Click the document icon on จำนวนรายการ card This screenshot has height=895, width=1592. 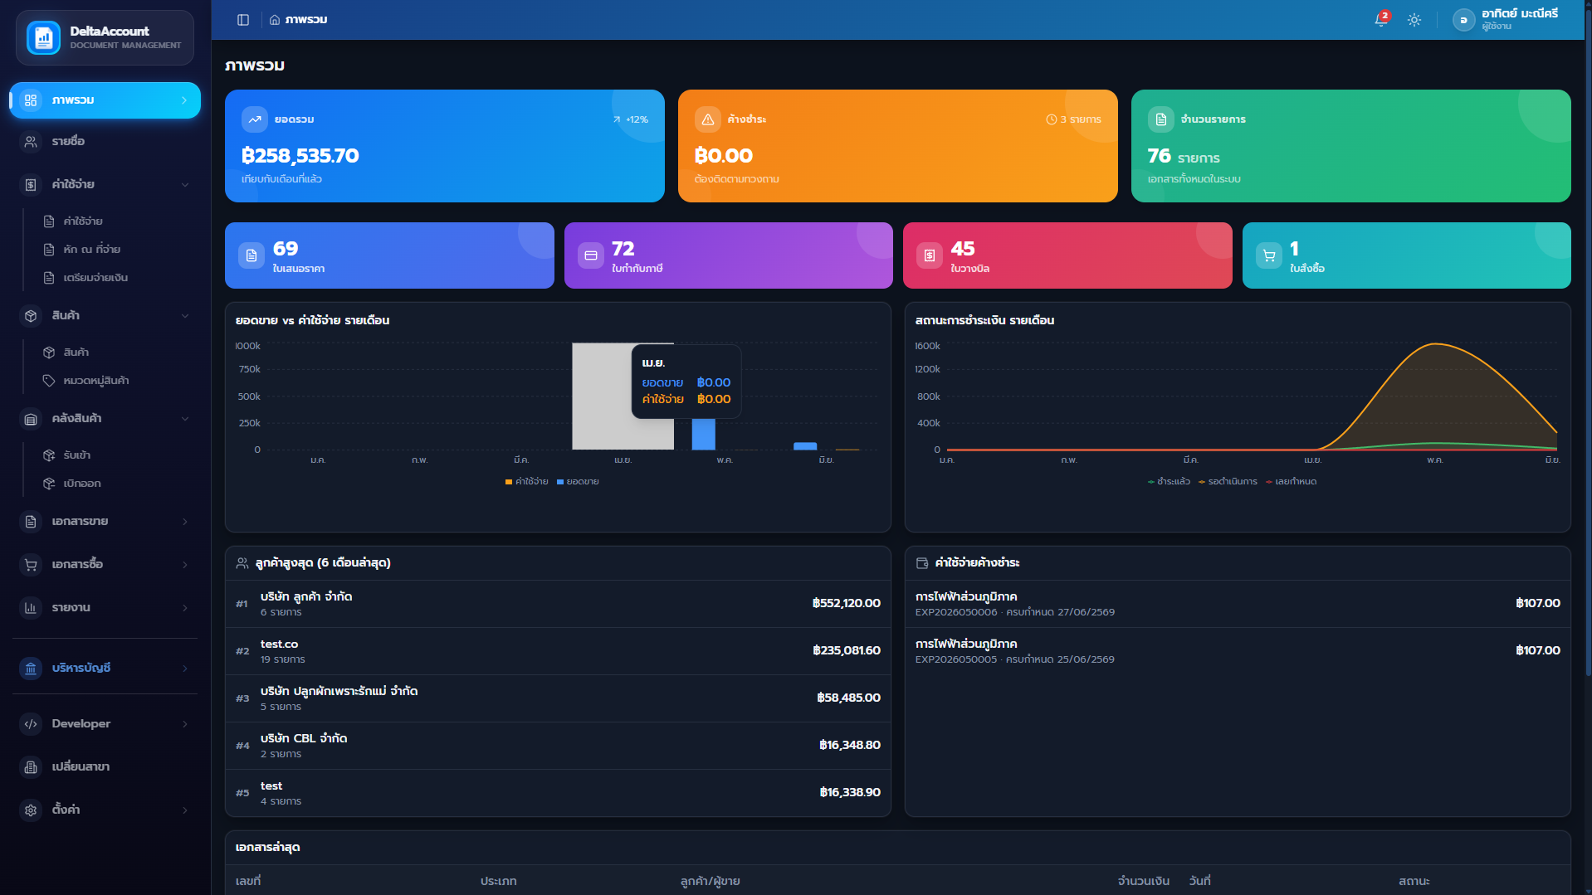[x=1161, y=119]
